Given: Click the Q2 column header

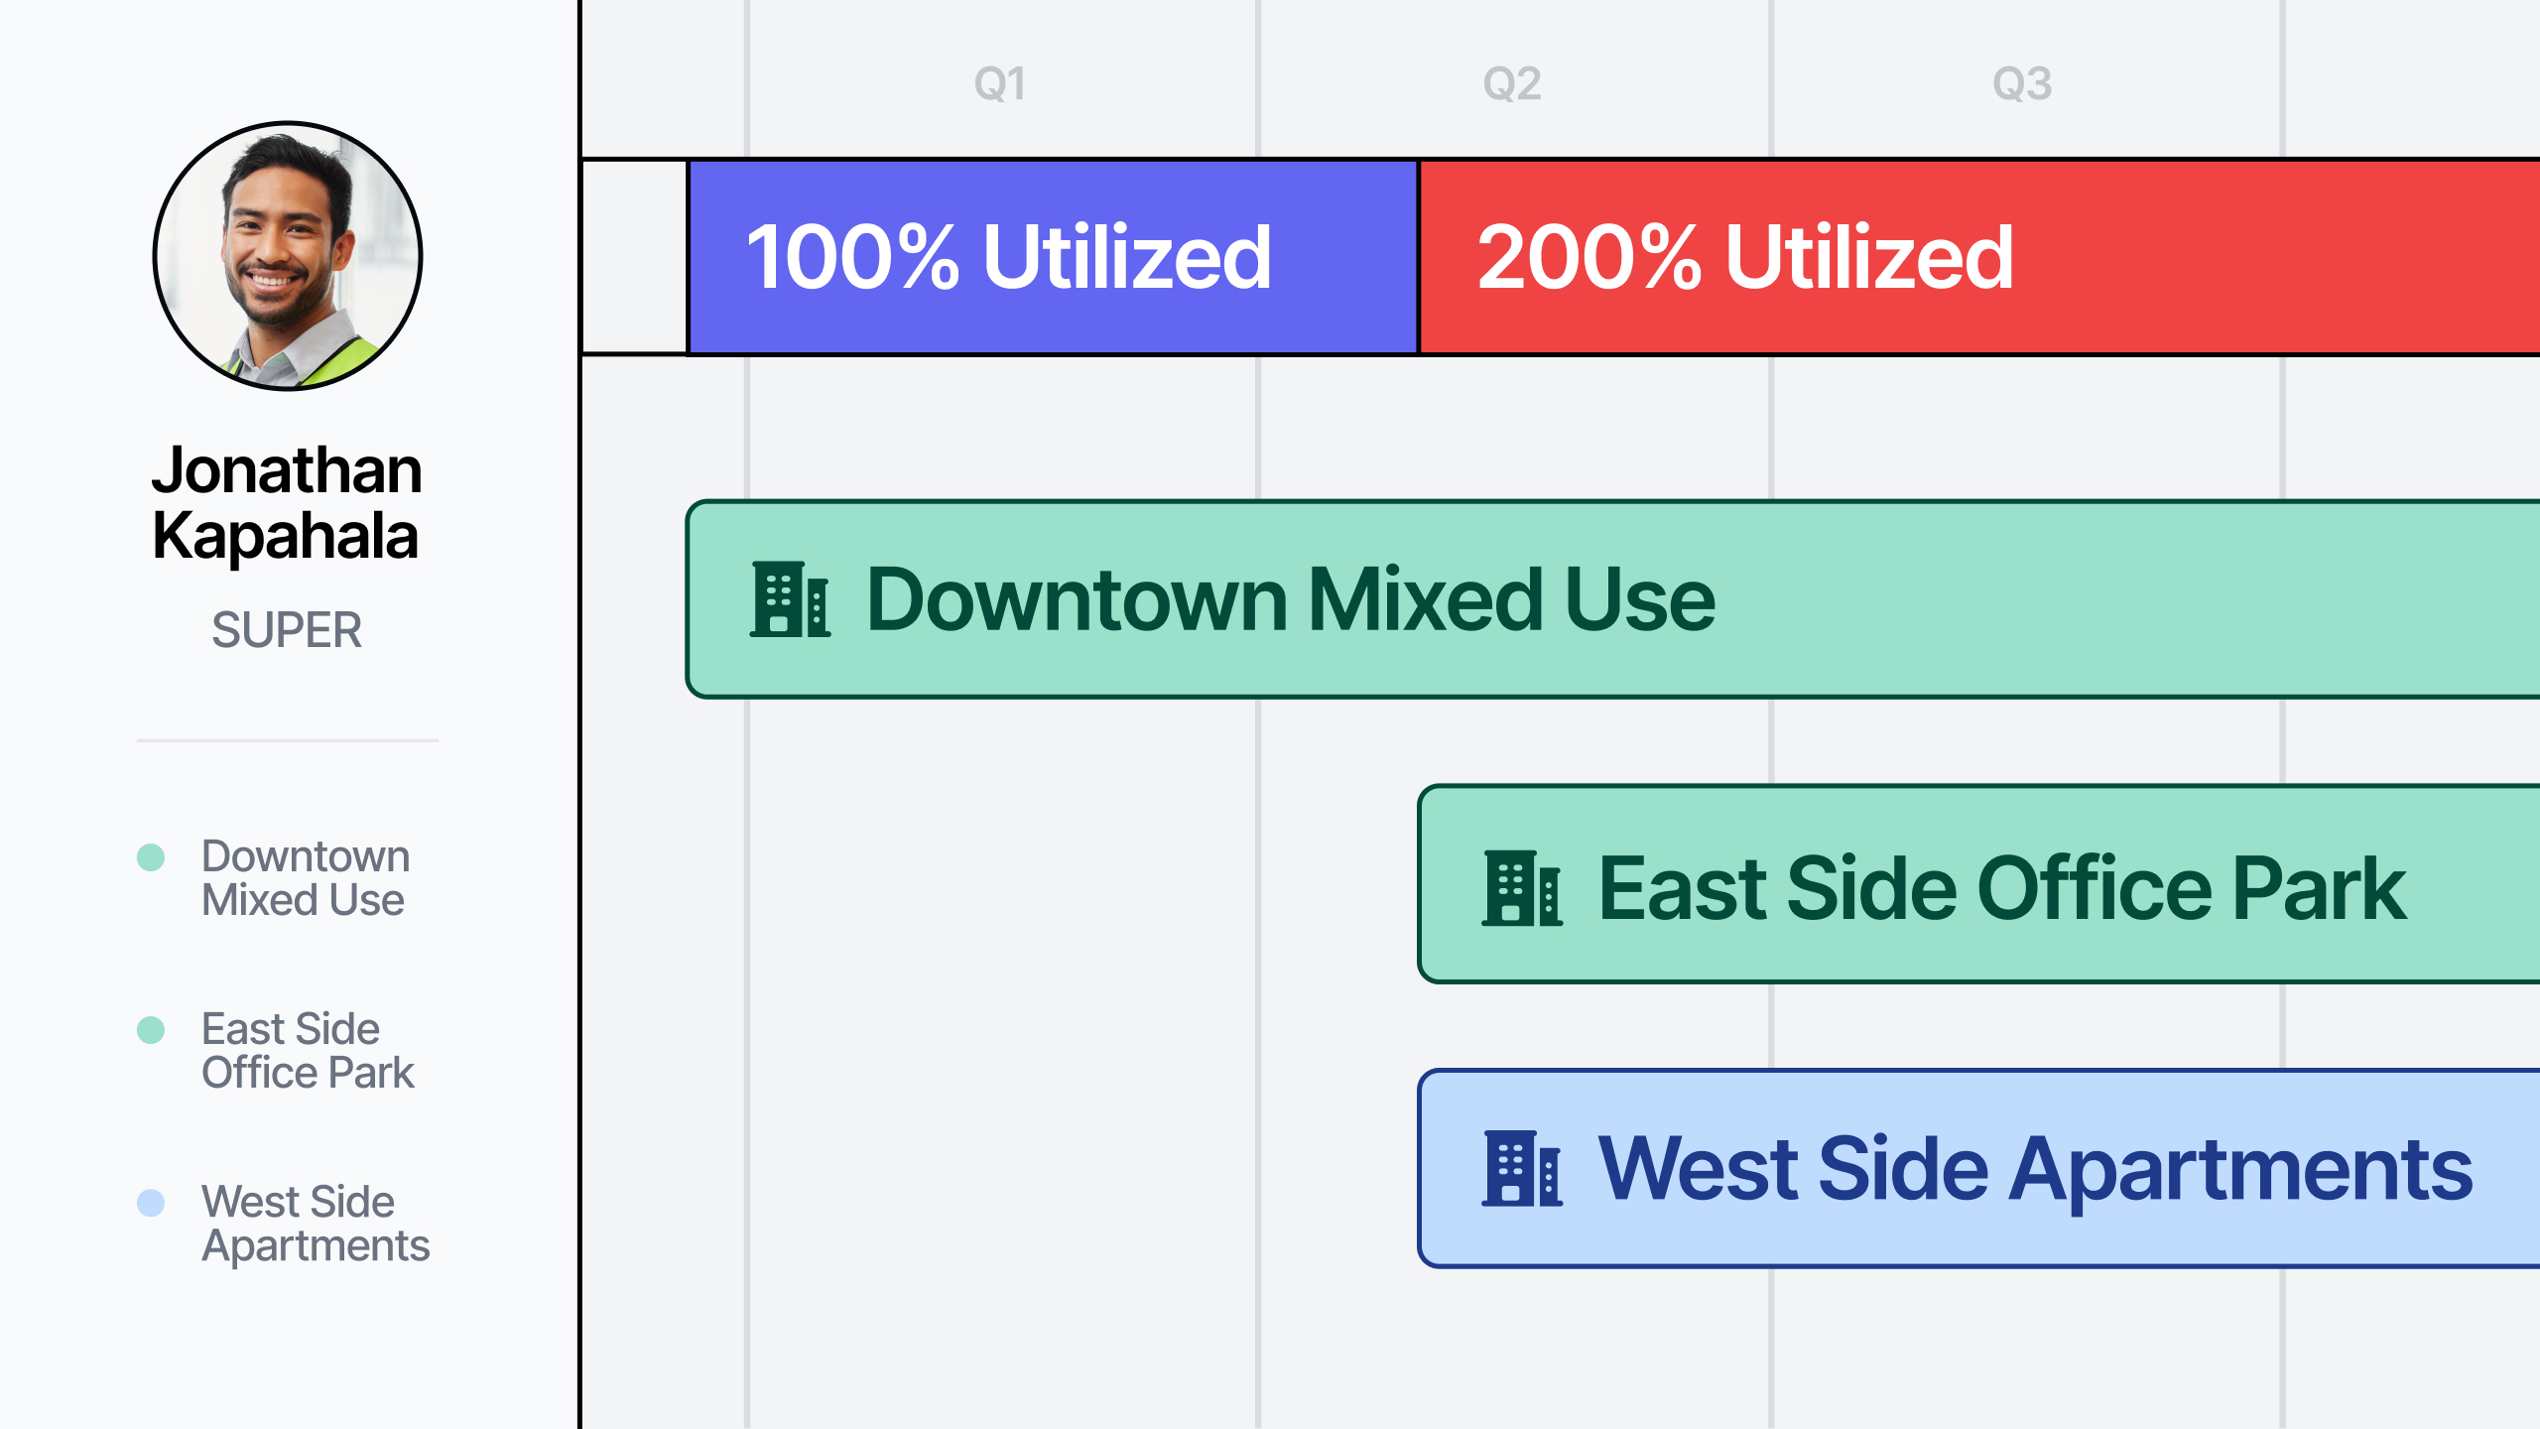Looking at the screenshot, I should point(1512,84).
